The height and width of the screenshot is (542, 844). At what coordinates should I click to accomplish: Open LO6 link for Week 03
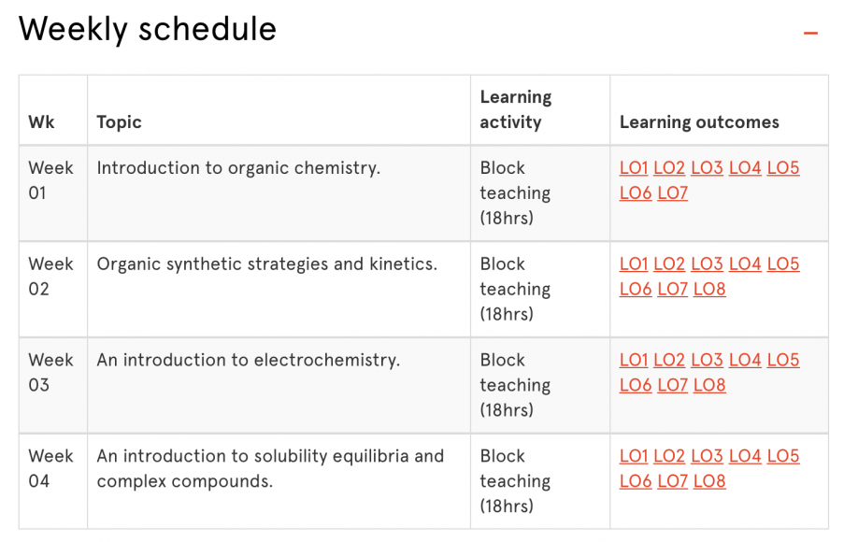pos(636,385)
